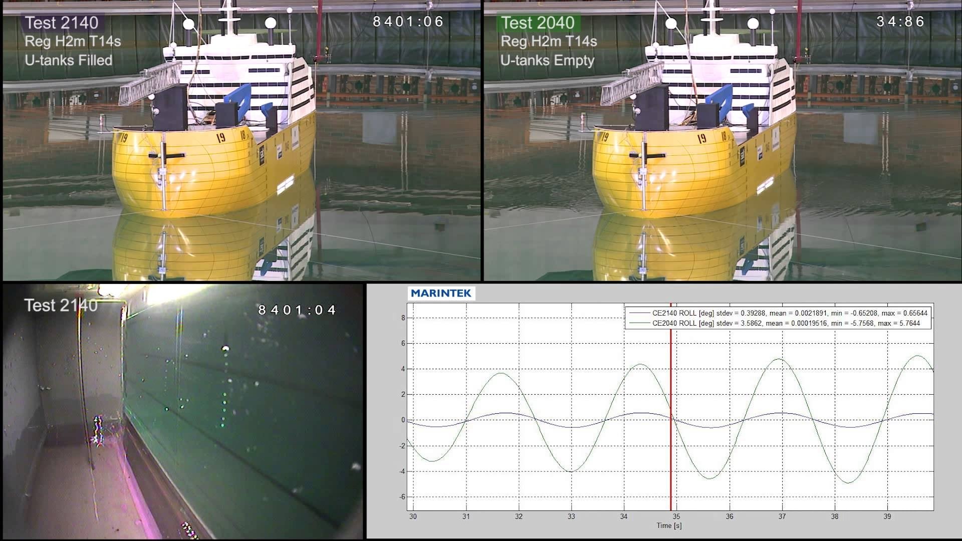Click the Test 2140 label in bottom-left video
The image size is (962, 541).
click(61, 306)
